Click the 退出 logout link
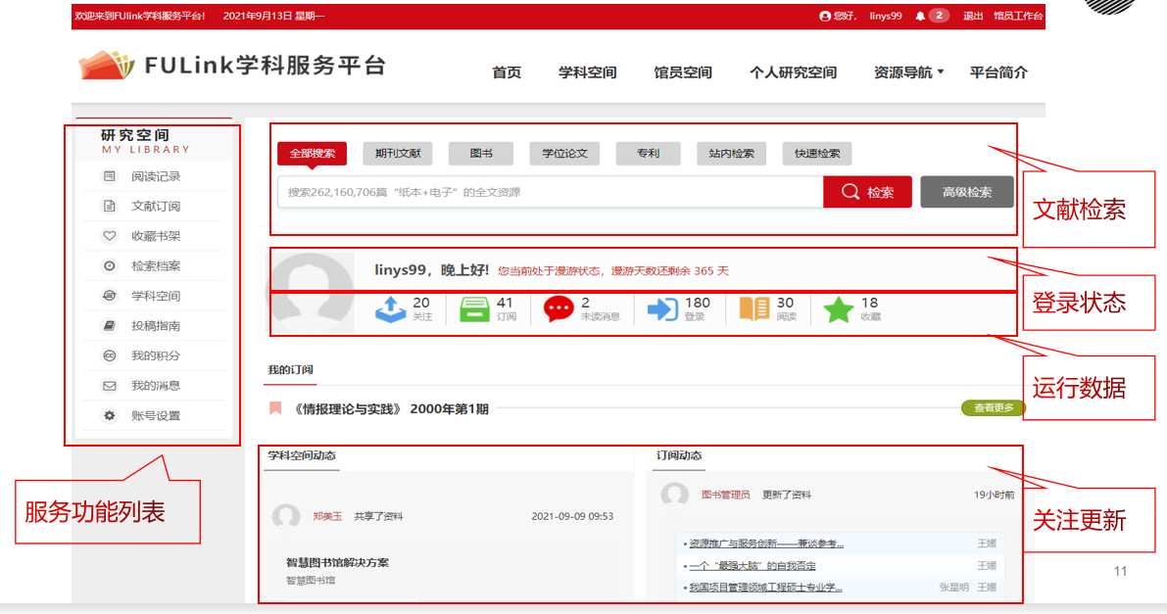The width and height of the screenshot is (1167, 614). [x=973, y=16]
